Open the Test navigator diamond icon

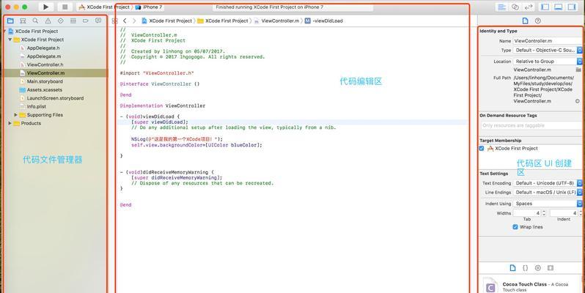[60, 21]
